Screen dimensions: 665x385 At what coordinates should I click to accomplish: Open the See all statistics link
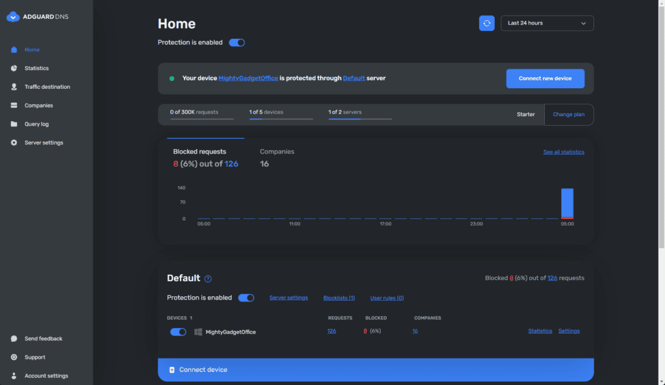point(563,152)
